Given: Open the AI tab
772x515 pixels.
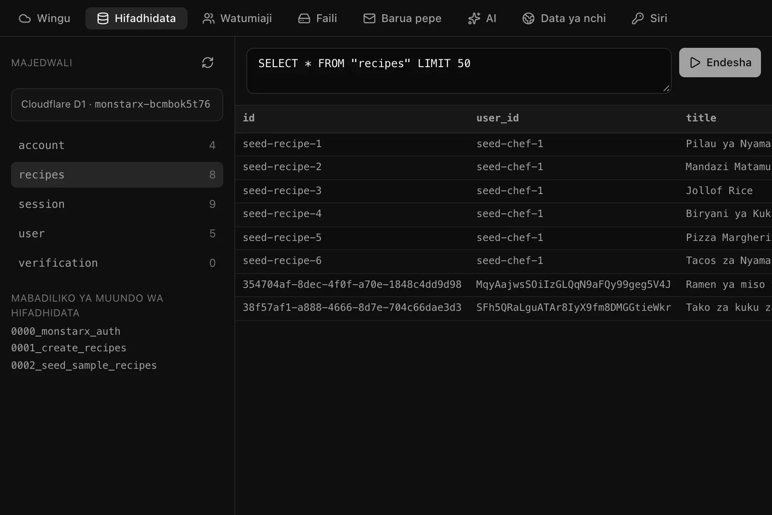Looking at the screenshot, I should [x=482, y=18].
